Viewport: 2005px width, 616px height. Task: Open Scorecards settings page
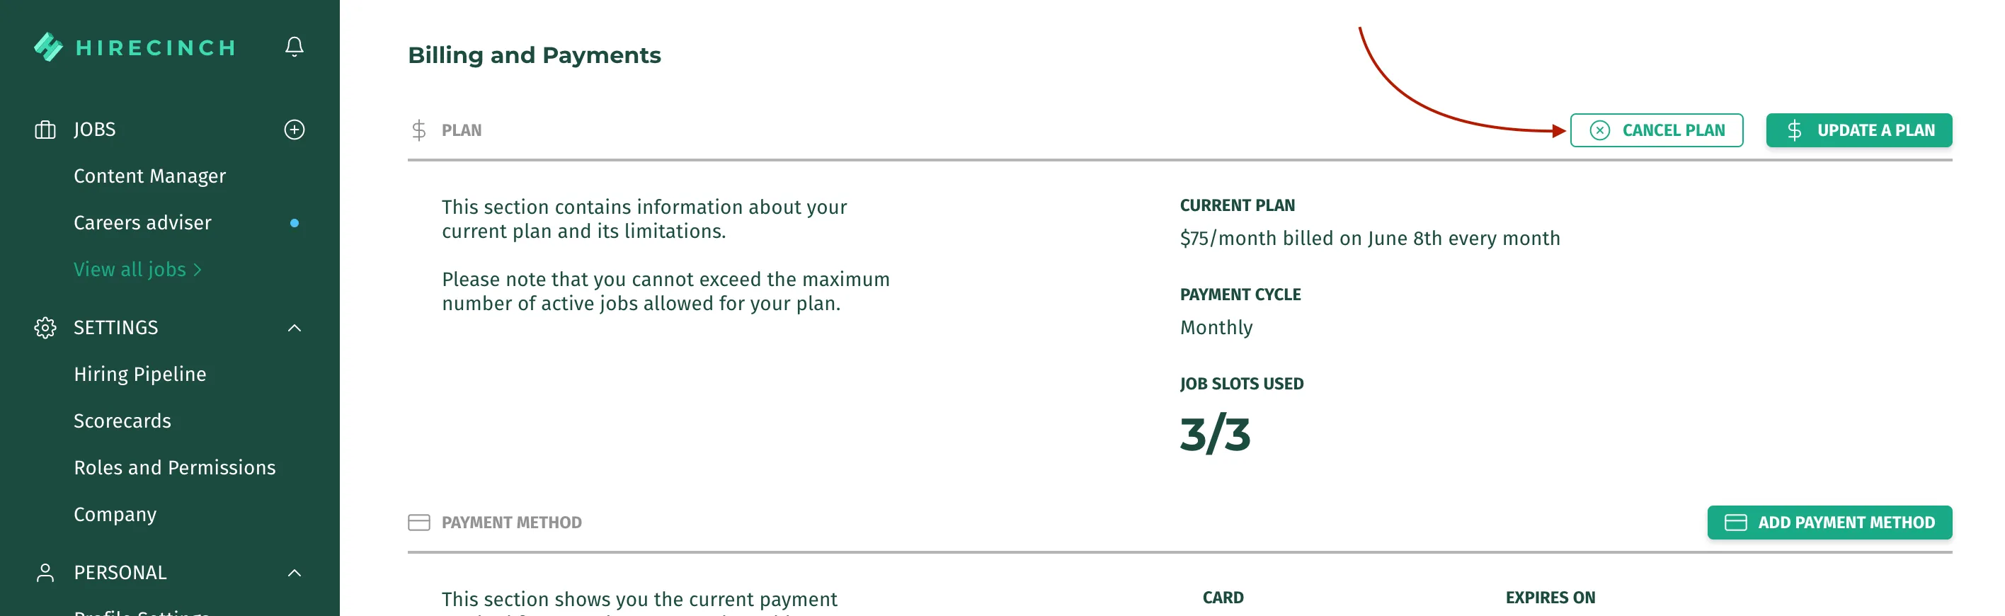click(x=122, y=421)
